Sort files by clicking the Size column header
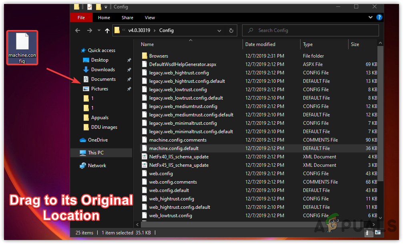The height and width of the screenshot is (244, 403). [x=355, y=44]
